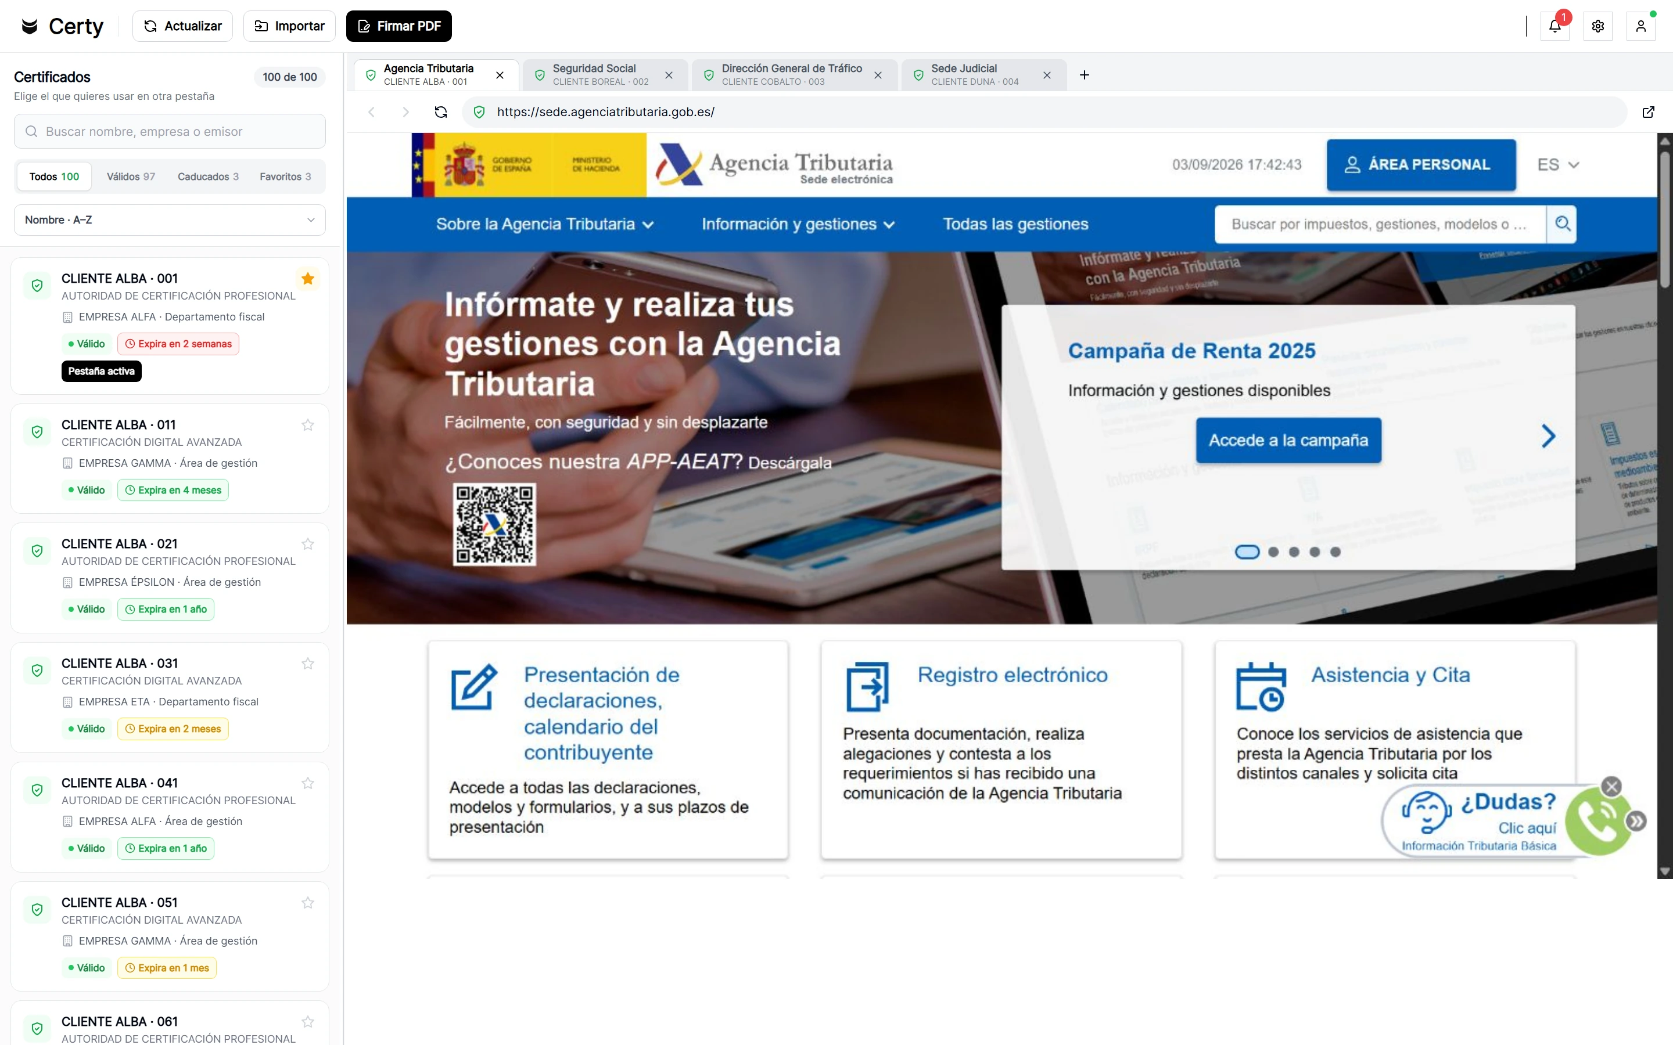This screenshot has width=1673, height=1045.
Task: Open the ES language dropdown
Action: pos(1557,164)
